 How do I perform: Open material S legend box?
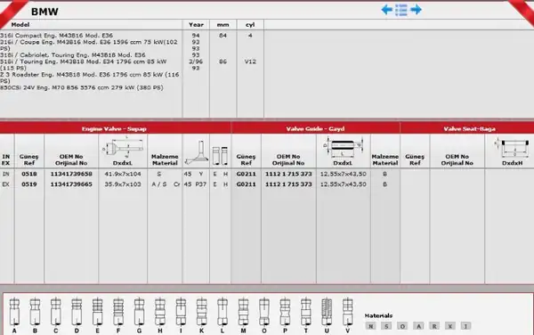coord(386,326)
